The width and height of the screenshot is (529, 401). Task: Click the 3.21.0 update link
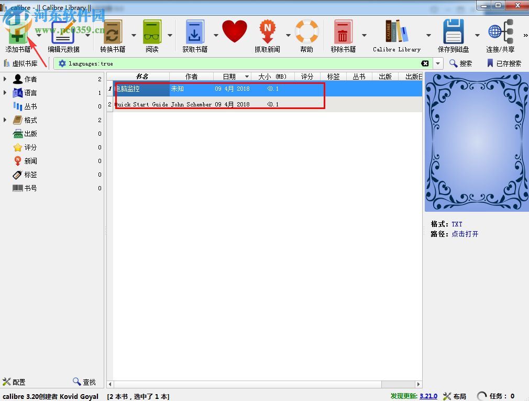click(x=428, y=396)
